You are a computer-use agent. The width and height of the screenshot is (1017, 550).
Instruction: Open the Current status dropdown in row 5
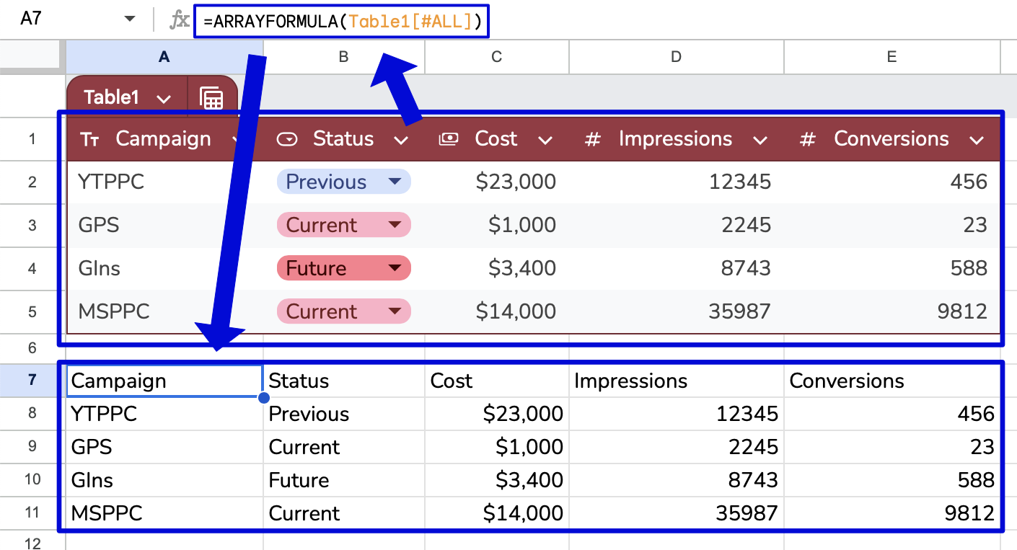396,311
